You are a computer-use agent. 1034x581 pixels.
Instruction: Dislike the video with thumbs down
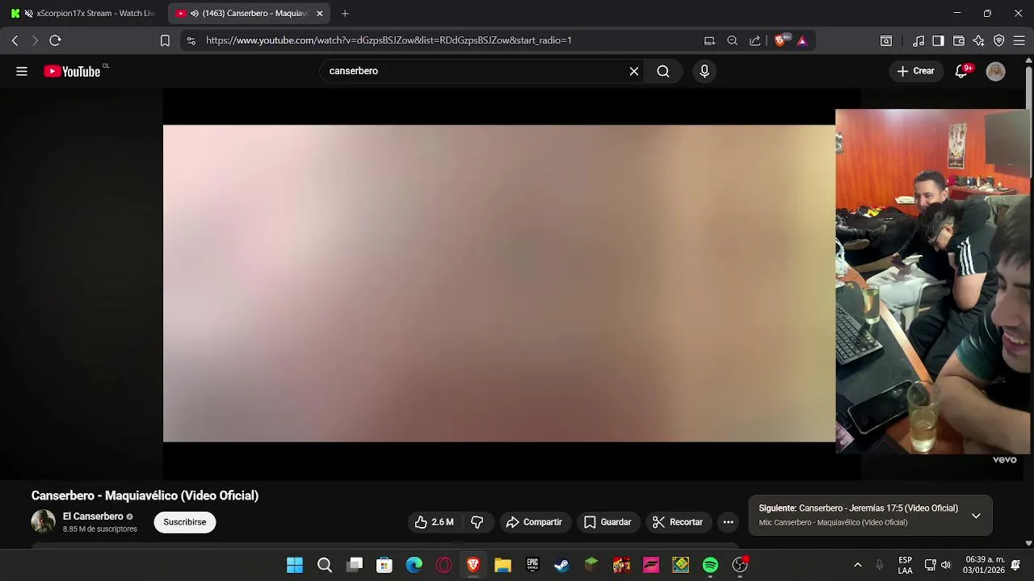[477, 522]
